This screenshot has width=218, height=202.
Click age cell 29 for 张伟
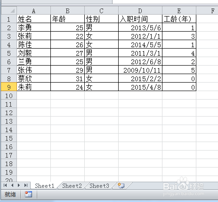click(68, 70)
